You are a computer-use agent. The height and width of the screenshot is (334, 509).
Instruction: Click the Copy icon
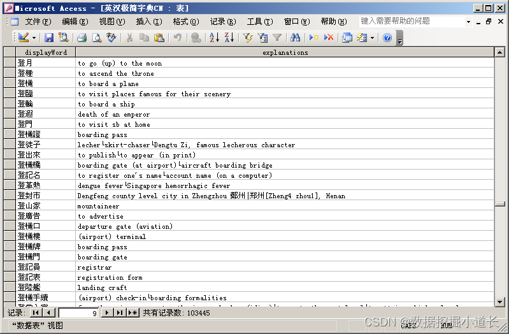click(x=144, y=38)
